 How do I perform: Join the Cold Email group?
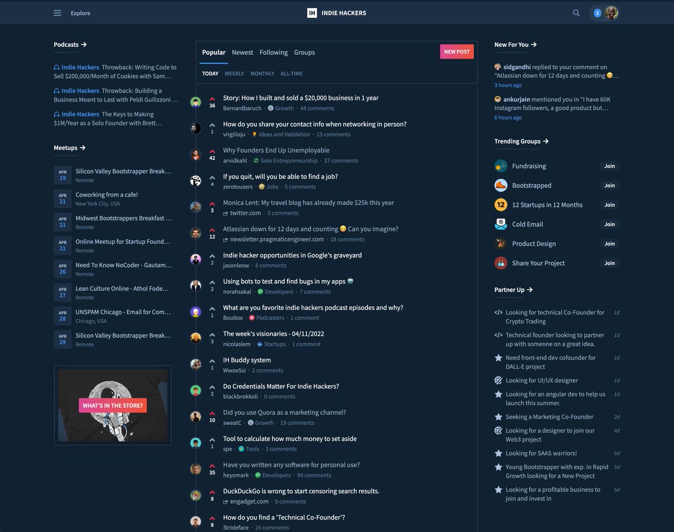[x=609, y=224]
